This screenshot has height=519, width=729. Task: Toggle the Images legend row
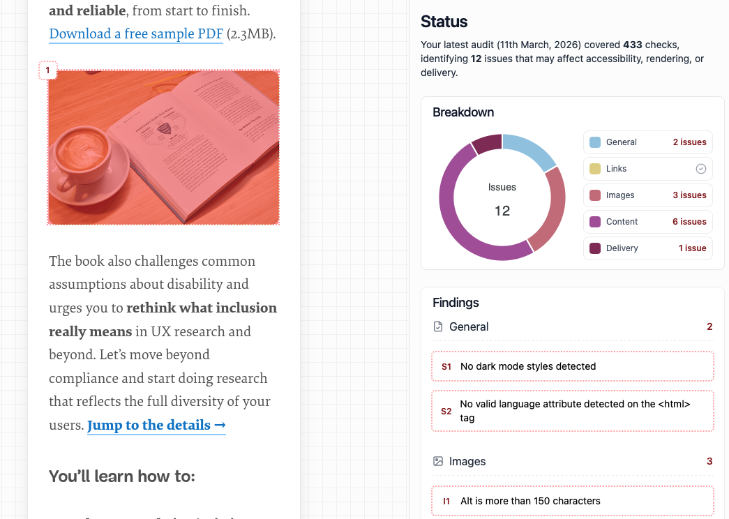[x=647, y=195]
